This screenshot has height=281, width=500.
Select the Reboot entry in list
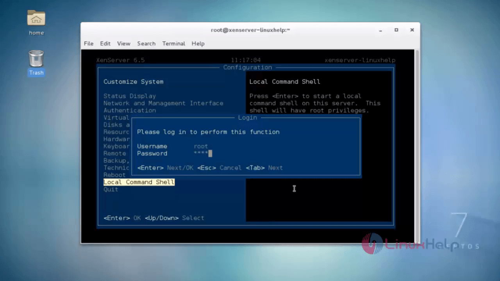click(x=114, y=175)
